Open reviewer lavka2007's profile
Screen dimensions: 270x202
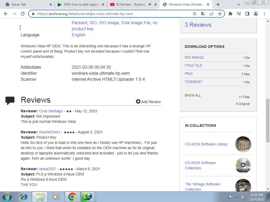[x=47, y=169]
